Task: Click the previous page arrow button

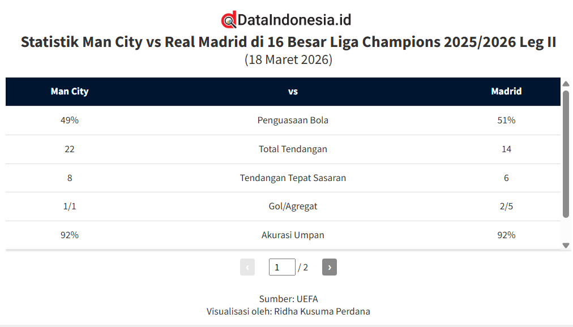Action: [x=247, y=267]
